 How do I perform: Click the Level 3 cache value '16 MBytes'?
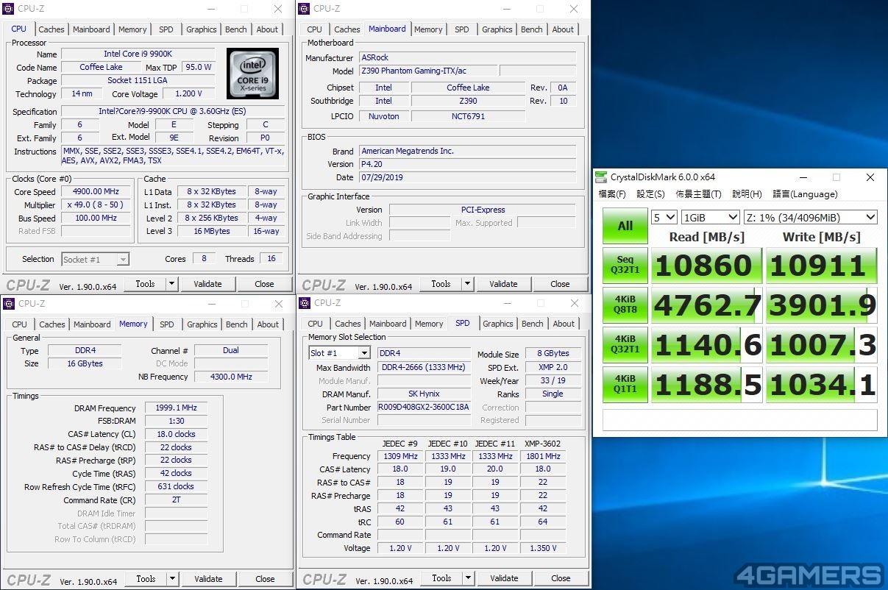pyautogui.click(x=213, y=232)
